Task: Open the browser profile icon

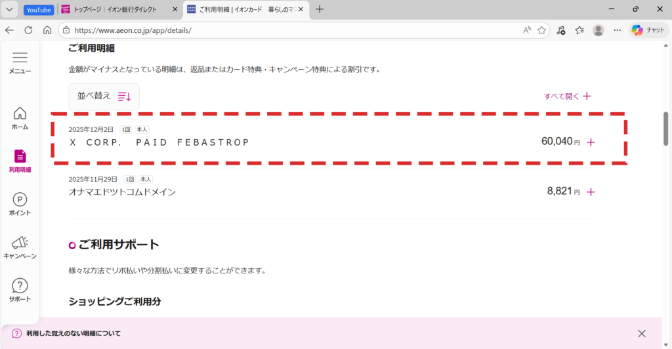Action: [x=598, y=30]
